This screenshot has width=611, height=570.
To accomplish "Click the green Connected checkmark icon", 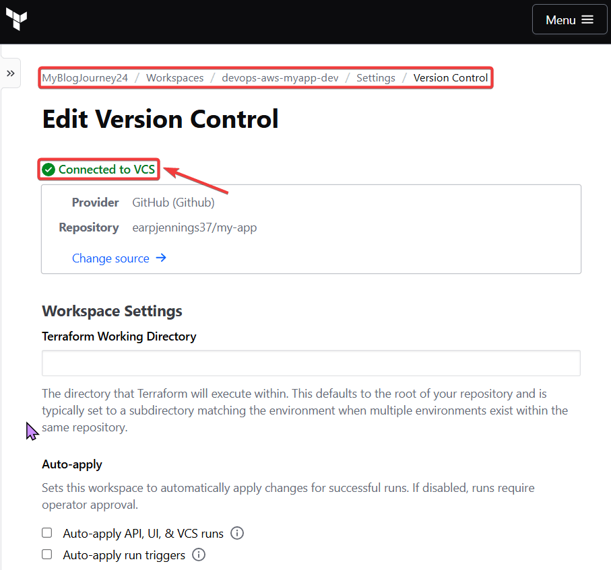I will pyautogui.click(x=49, y=170).
